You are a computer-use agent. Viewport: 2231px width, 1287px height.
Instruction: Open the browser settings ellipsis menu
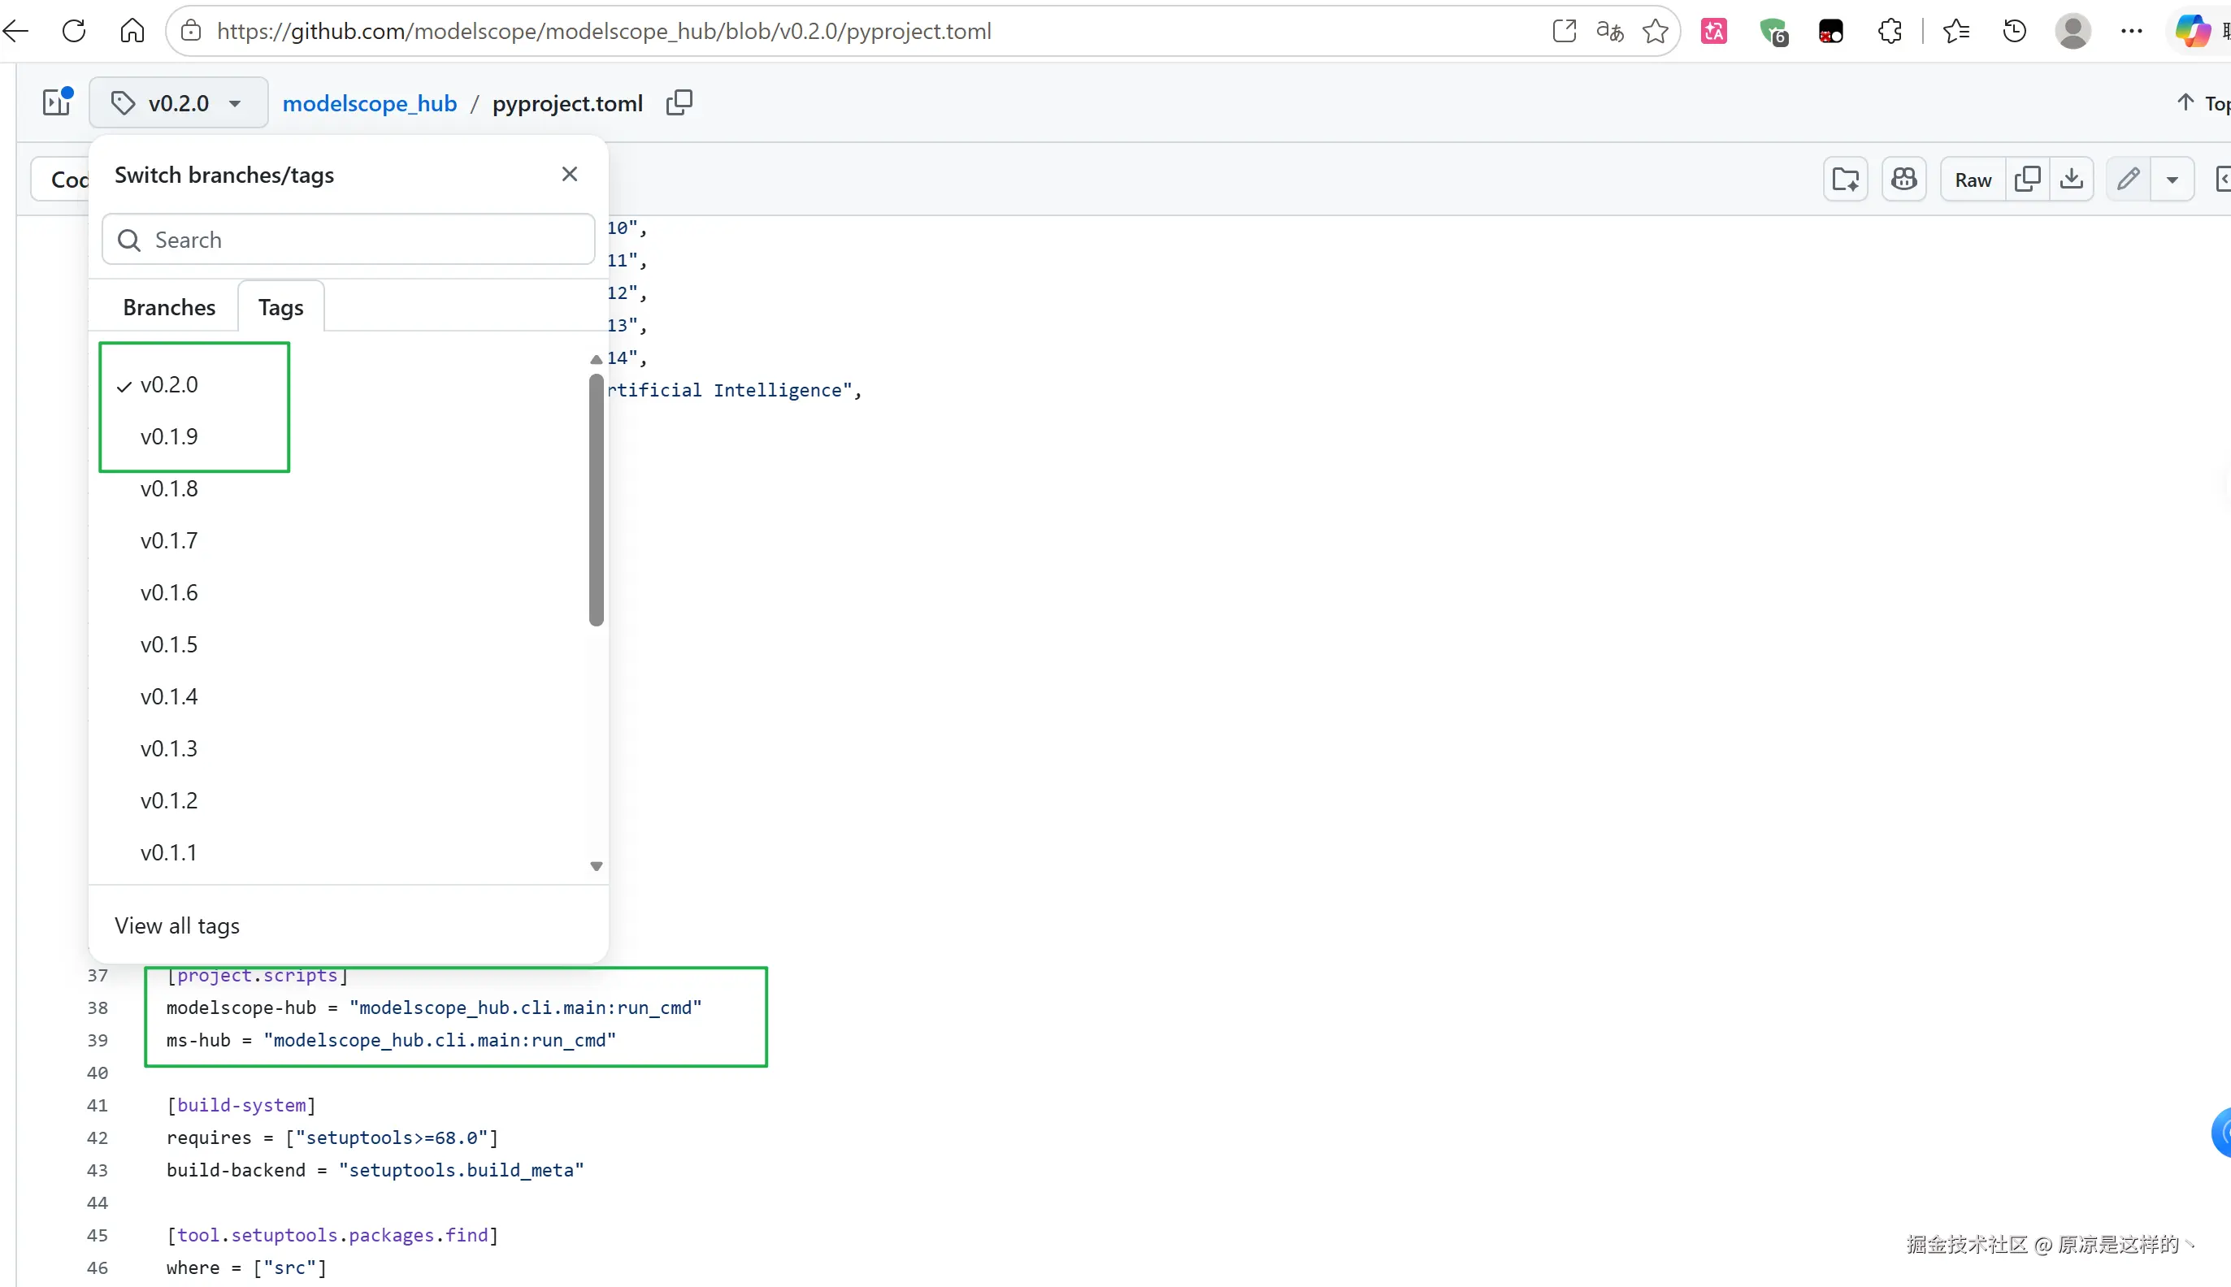2131,31
